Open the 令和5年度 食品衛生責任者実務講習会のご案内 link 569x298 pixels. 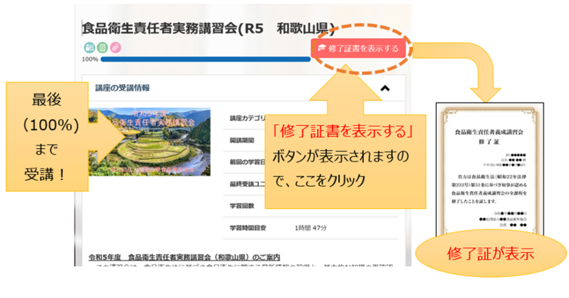click(184, 257)
